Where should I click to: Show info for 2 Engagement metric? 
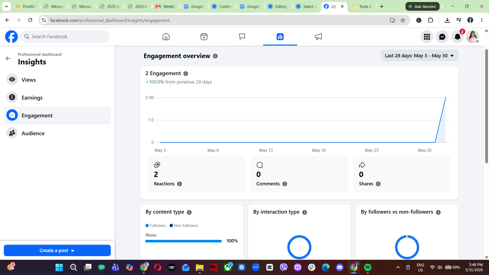(186, 74)
